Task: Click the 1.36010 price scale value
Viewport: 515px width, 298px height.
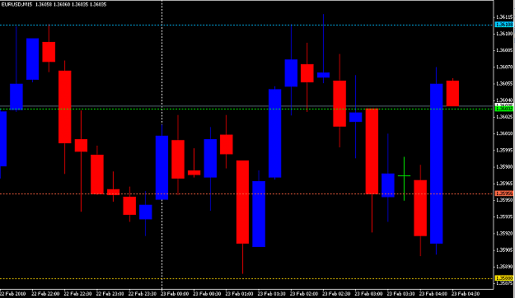Action: click(x=505, y=133)
